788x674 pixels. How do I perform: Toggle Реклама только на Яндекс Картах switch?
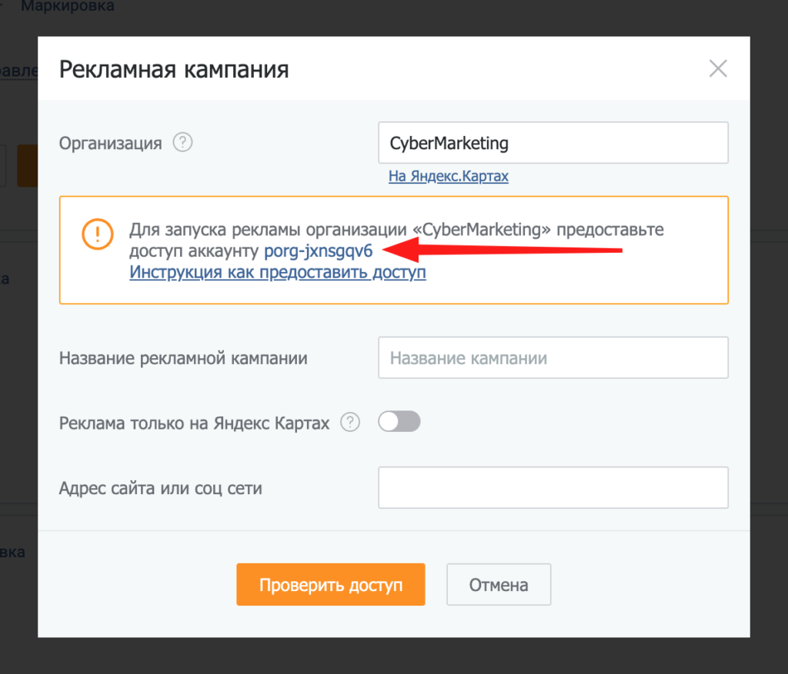(399, 421)
